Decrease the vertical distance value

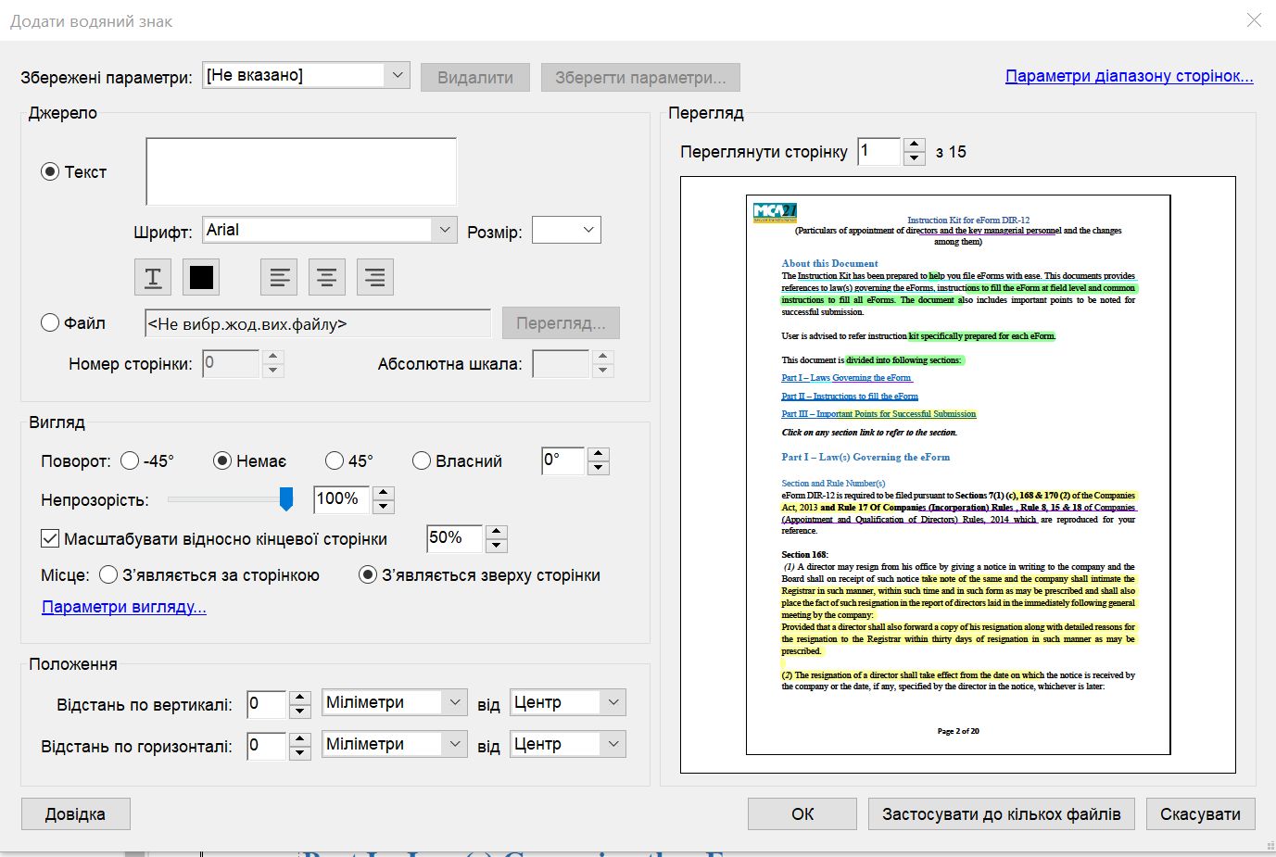pos(299,711)
